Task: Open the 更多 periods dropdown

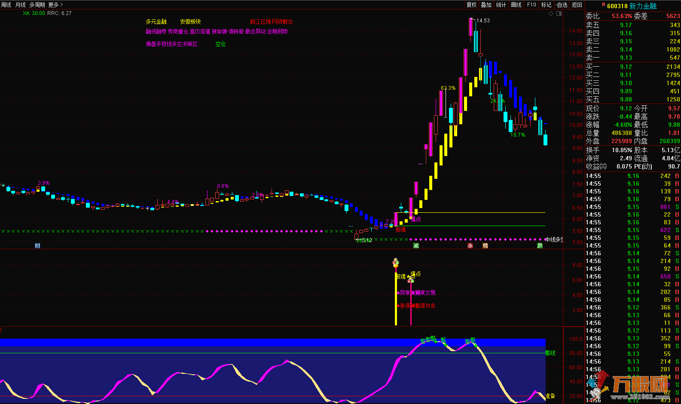Action: tap(56, 5)
